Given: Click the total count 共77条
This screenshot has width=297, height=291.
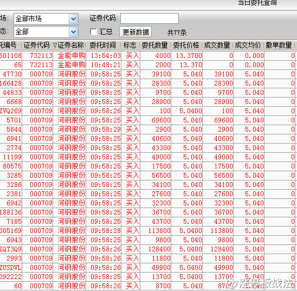Looking at the screenshot, I should (x=177, y=33).
